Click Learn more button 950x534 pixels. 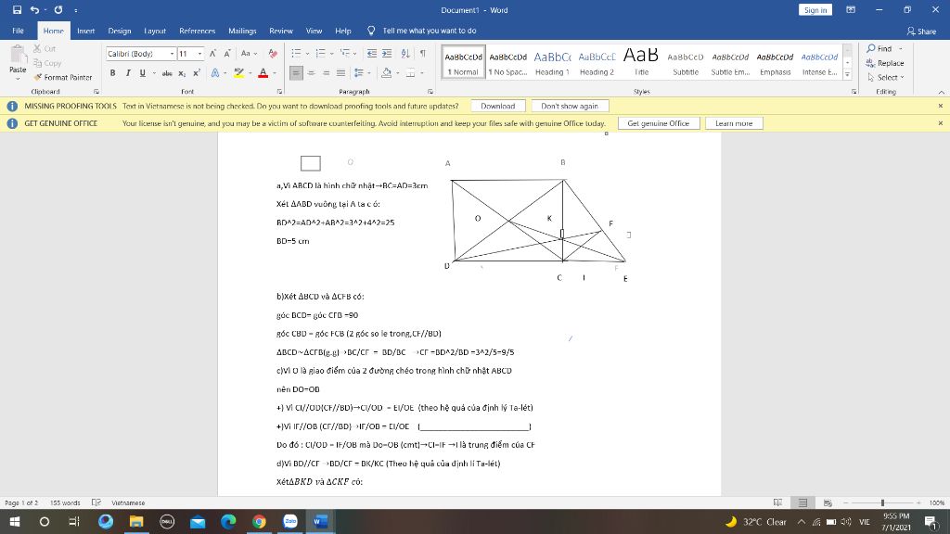pyautogui.click(x=734, y=123)
